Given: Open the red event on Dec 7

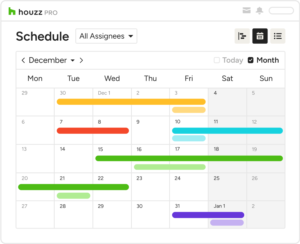Looking at the screenshot, I should click(x=93, y=131).
